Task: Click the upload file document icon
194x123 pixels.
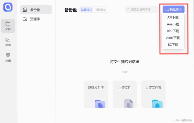Action: [x=129, y=104]
